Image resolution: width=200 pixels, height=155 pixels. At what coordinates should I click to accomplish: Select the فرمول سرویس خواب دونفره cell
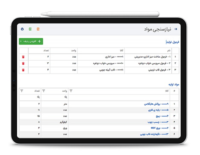[x=148, y=63]
